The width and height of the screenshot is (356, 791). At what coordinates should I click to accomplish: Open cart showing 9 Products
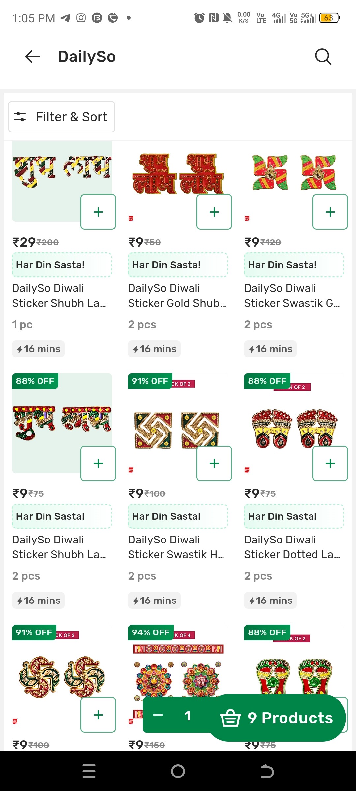tap(277, 718)
